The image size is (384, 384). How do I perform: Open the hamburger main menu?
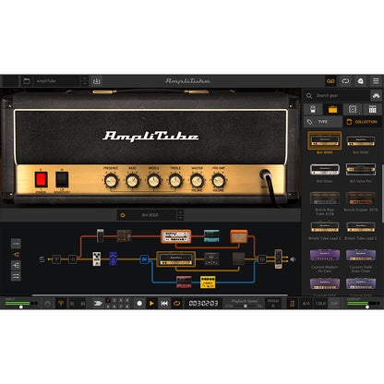(376, 81)
